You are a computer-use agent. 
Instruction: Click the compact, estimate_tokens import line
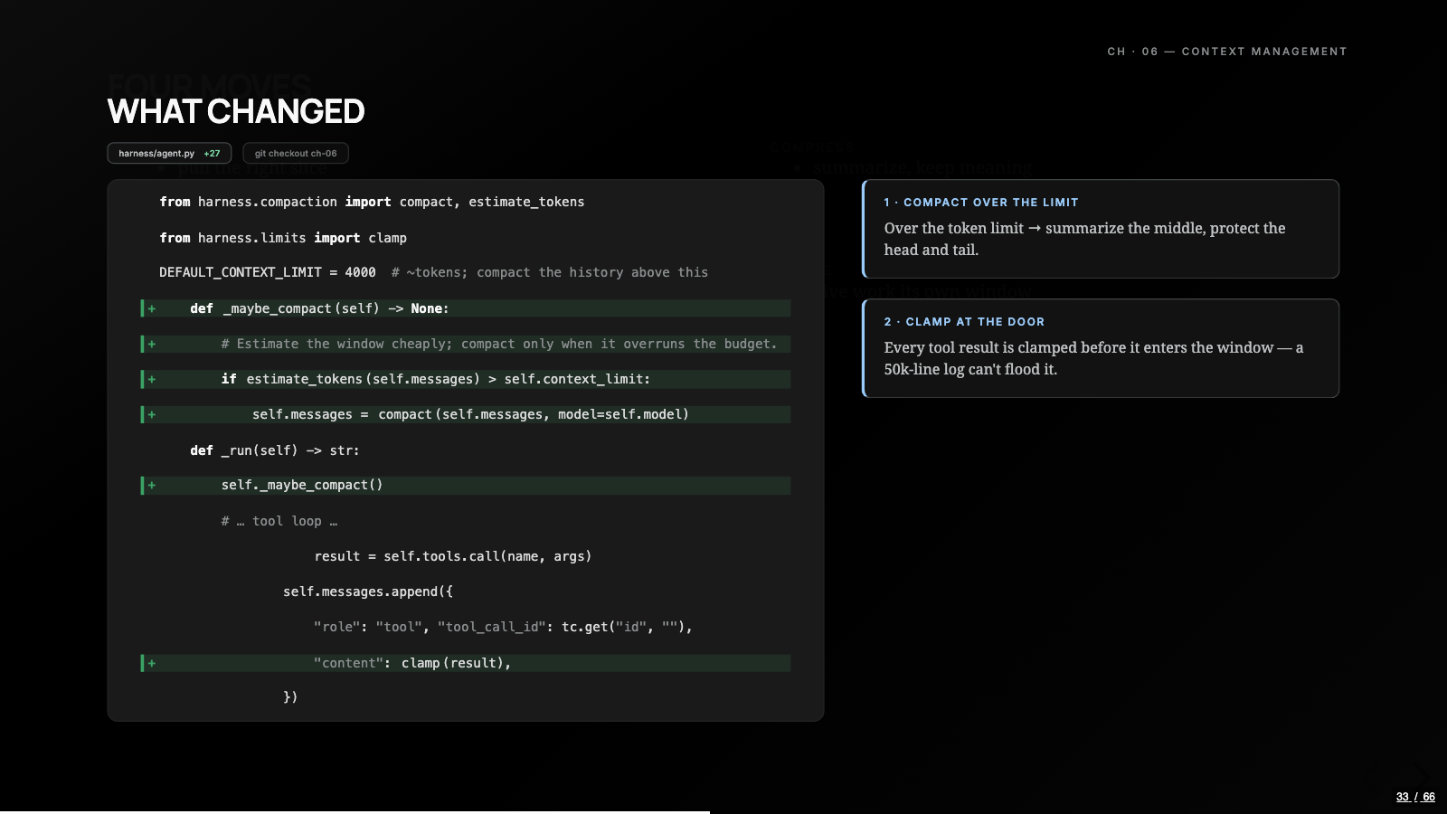click(372, 202)
